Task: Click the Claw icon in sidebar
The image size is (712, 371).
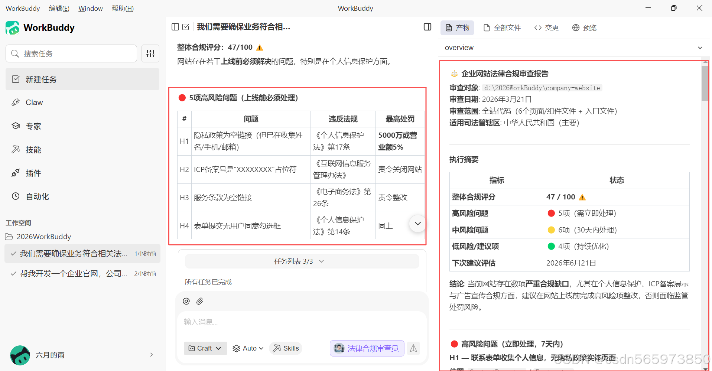Action: pyautogui.click(x=16, y=102)
